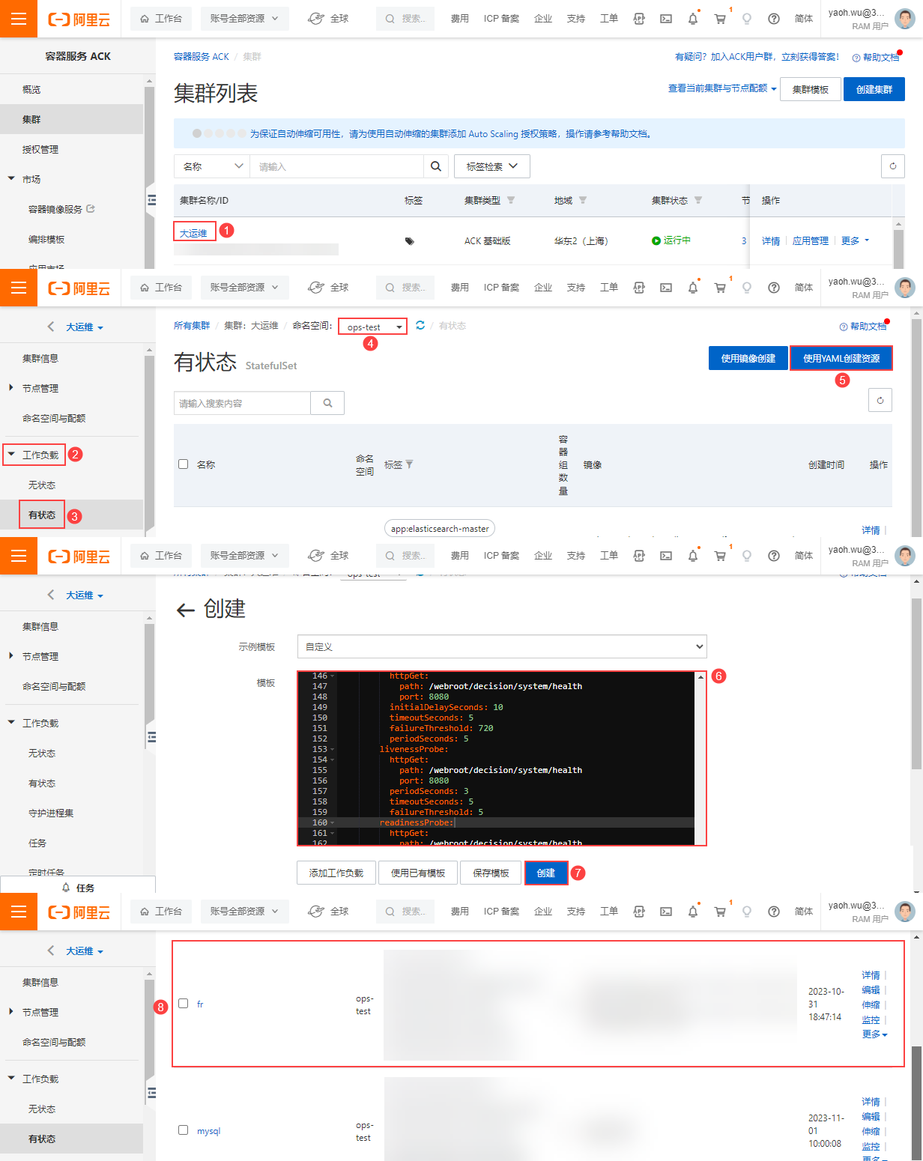Open 概览 in ACK sidebar

(x=31, y=89)
